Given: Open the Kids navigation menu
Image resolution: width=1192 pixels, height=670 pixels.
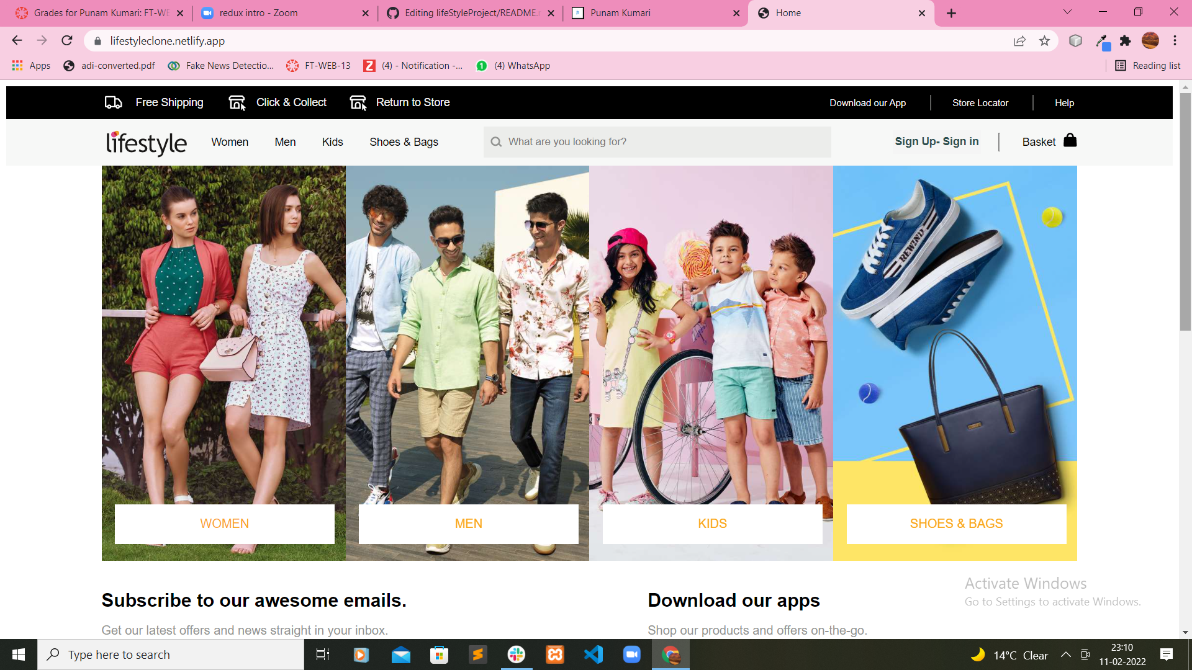Looking at the screenshot, I should pyautogui.click(x=332, y=142).
